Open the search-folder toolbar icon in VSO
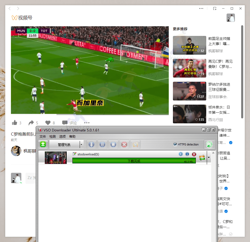 pos(135,144)
